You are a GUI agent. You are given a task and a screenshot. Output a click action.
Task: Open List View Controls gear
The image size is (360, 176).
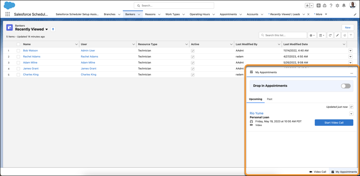click(x=312, y=35)
